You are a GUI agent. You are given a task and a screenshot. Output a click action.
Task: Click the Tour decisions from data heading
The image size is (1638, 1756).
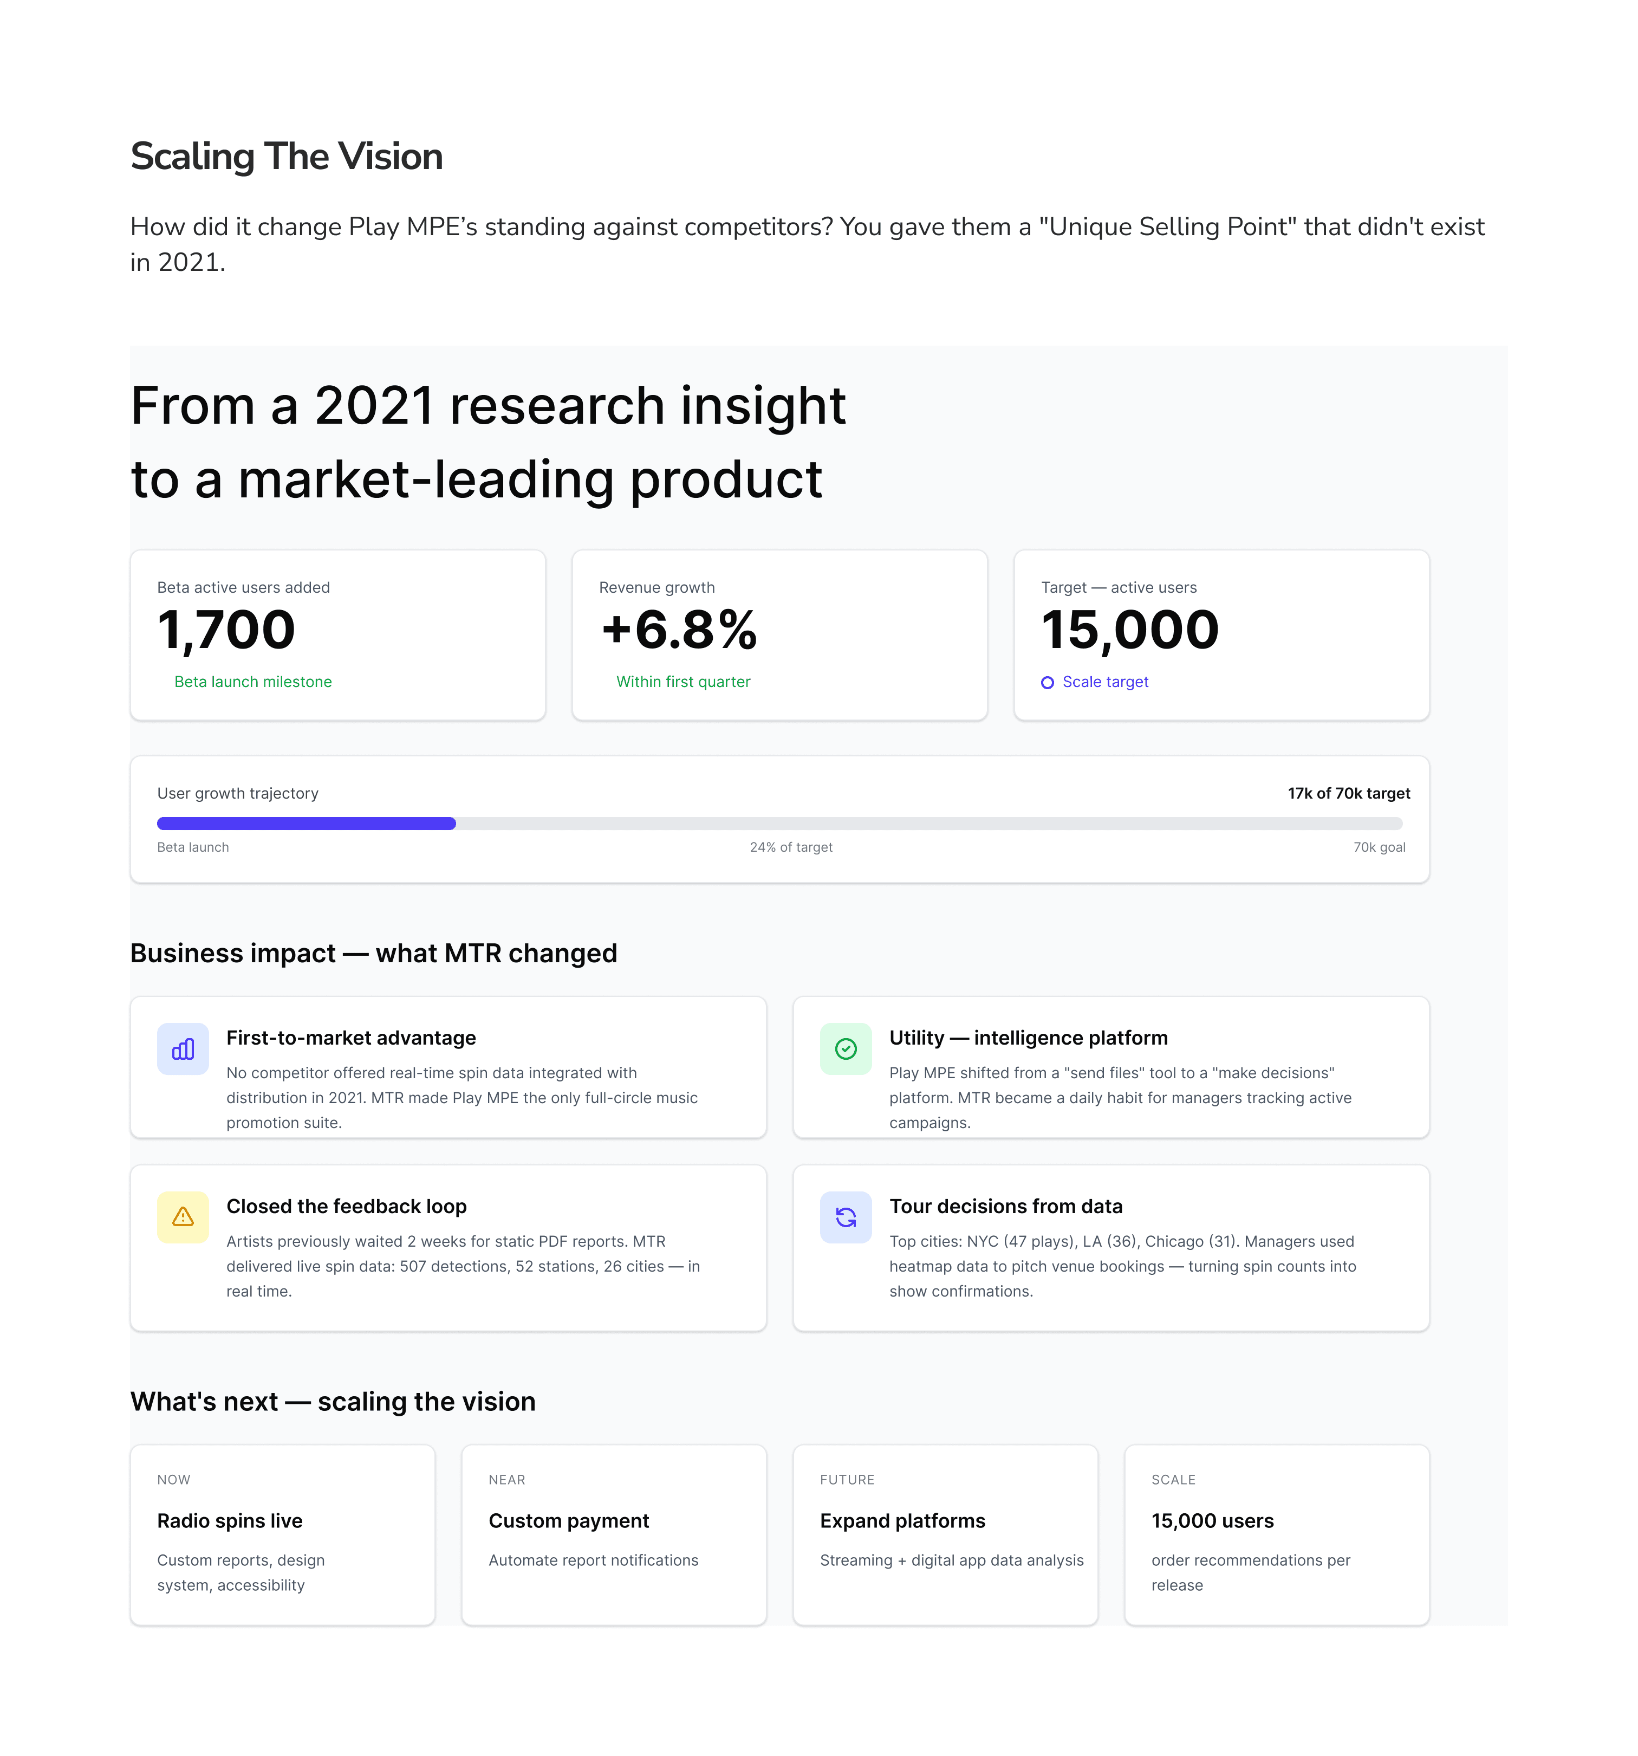click(x=1006, y=1206)
